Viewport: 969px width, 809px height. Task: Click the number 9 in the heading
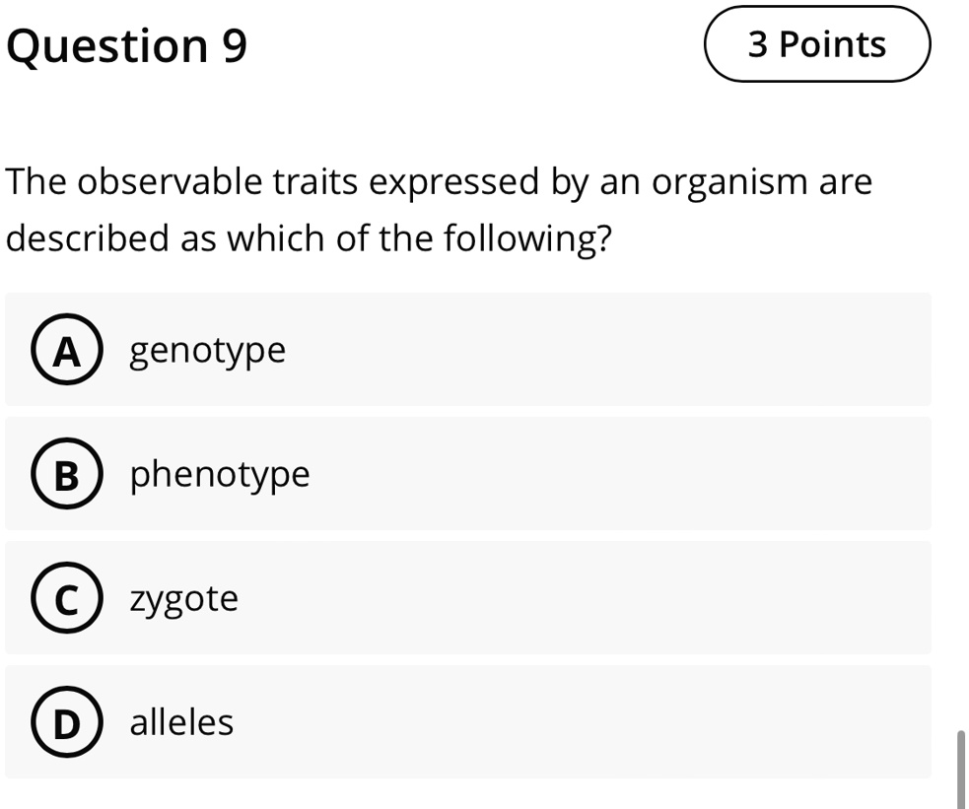tap(235, 45)
